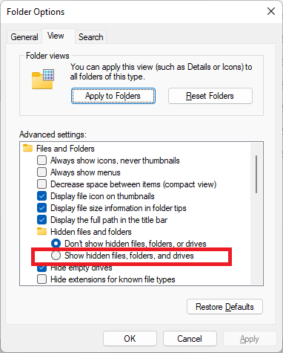Click the greyed Apply button
Image resolution: width=283 pixels, height=353 pixels.
pos(250,339)
